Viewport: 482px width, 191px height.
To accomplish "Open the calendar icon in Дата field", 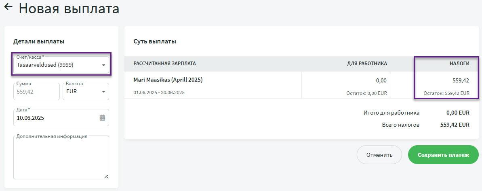I will [102, 118].
